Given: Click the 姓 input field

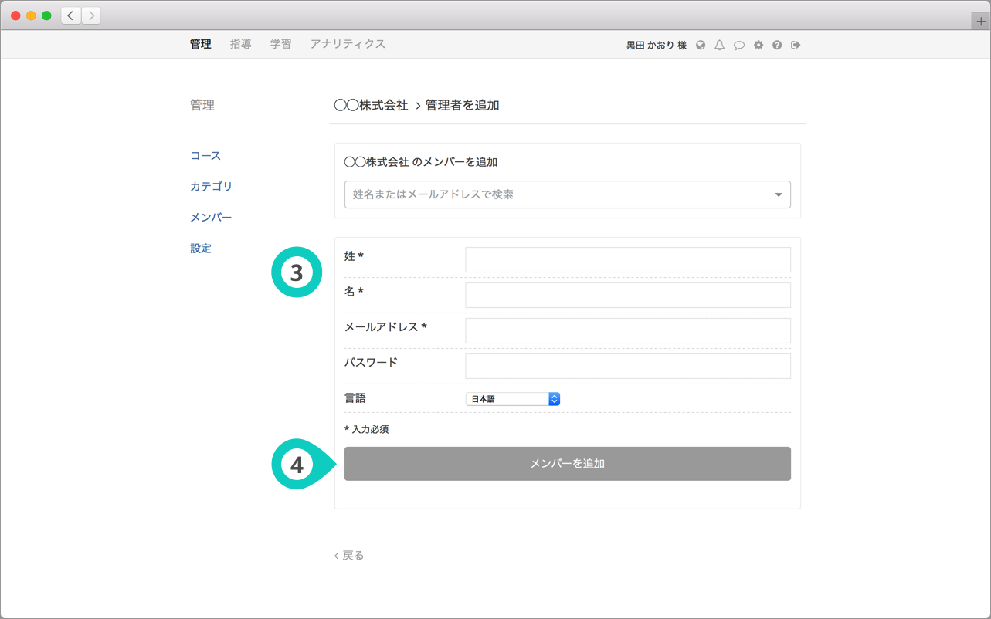Looking at the screenshot, I should tap(627, 260).
